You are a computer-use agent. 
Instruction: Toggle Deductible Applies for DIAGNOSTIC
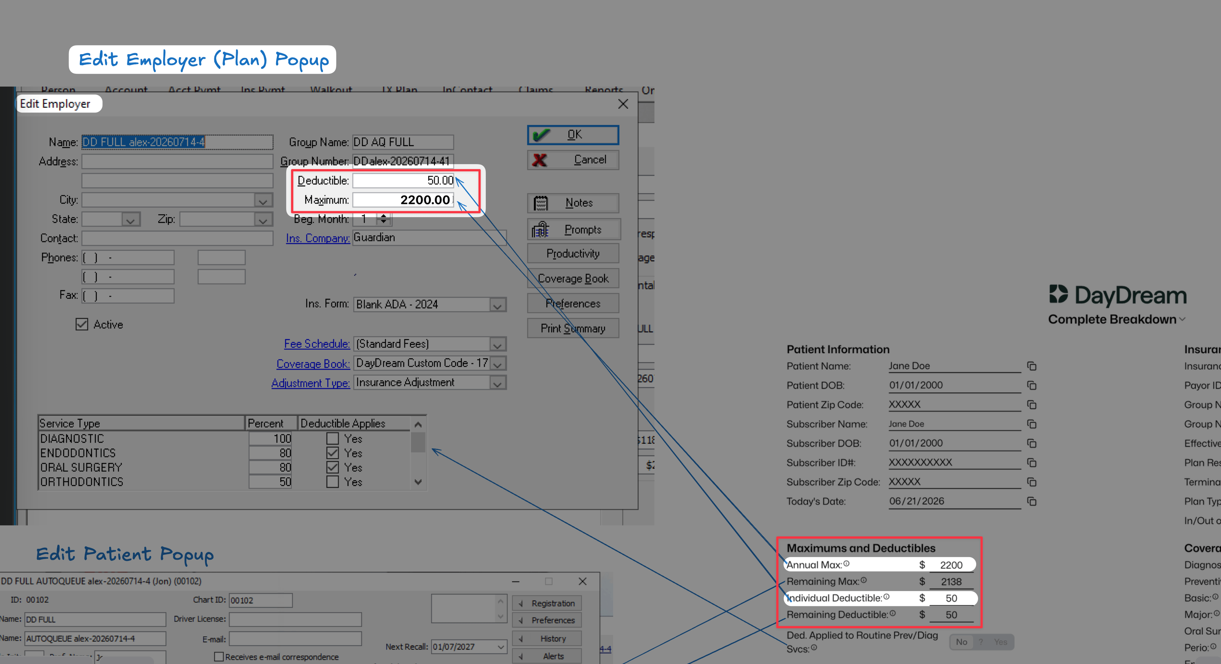click(x=333, y=439)
